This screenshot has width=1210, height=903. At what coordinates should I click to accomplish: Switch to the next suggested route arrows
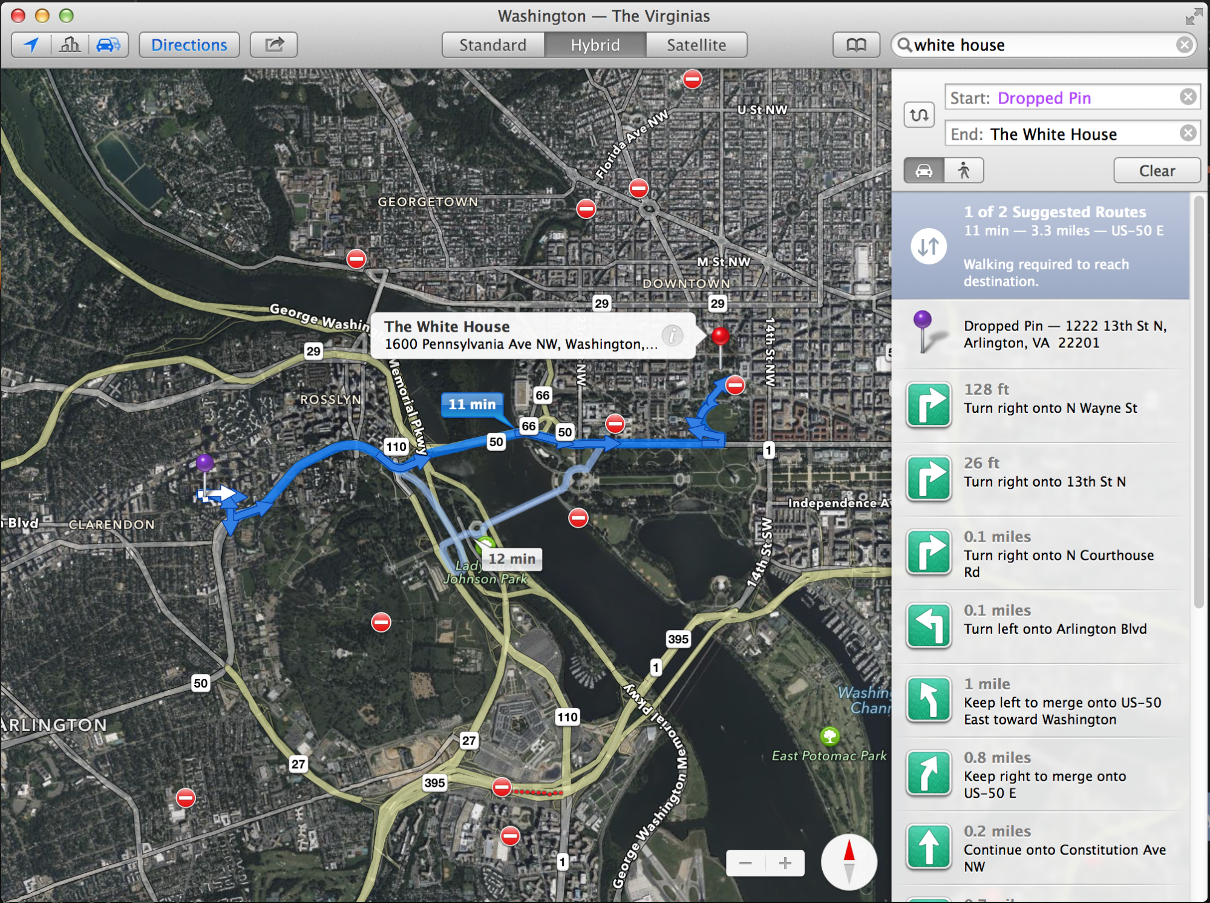click(929, 246)
